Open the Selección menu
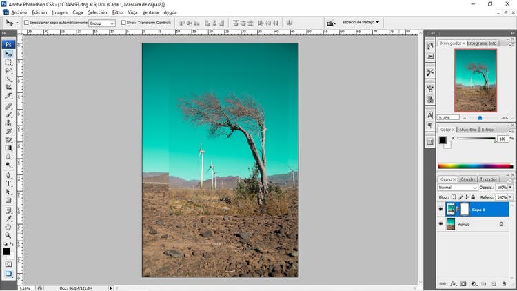The height and width of the screenshot is (291, 517). (97, 12)
